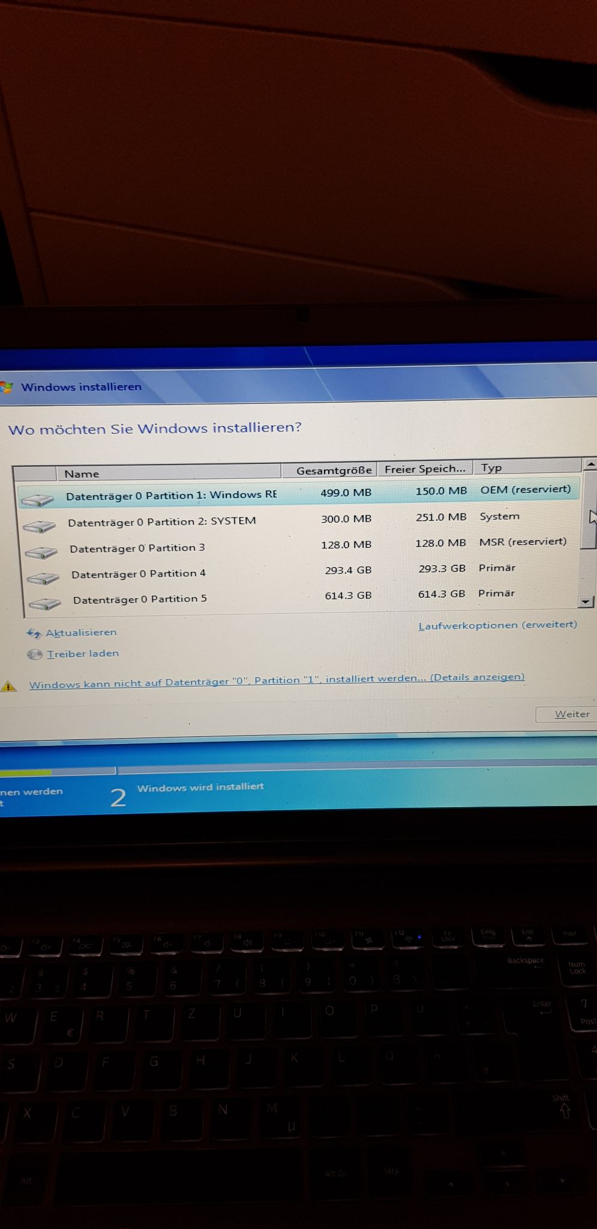Open Laufwerkoptionen (erweitert)

click(x=497, y=625)
